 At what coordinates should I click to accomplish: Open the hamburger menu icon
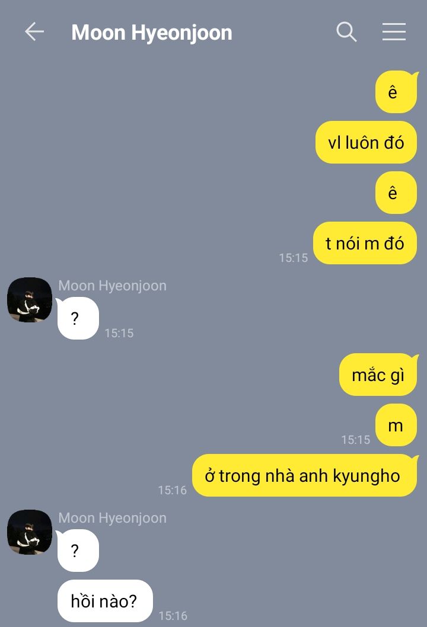394,32
